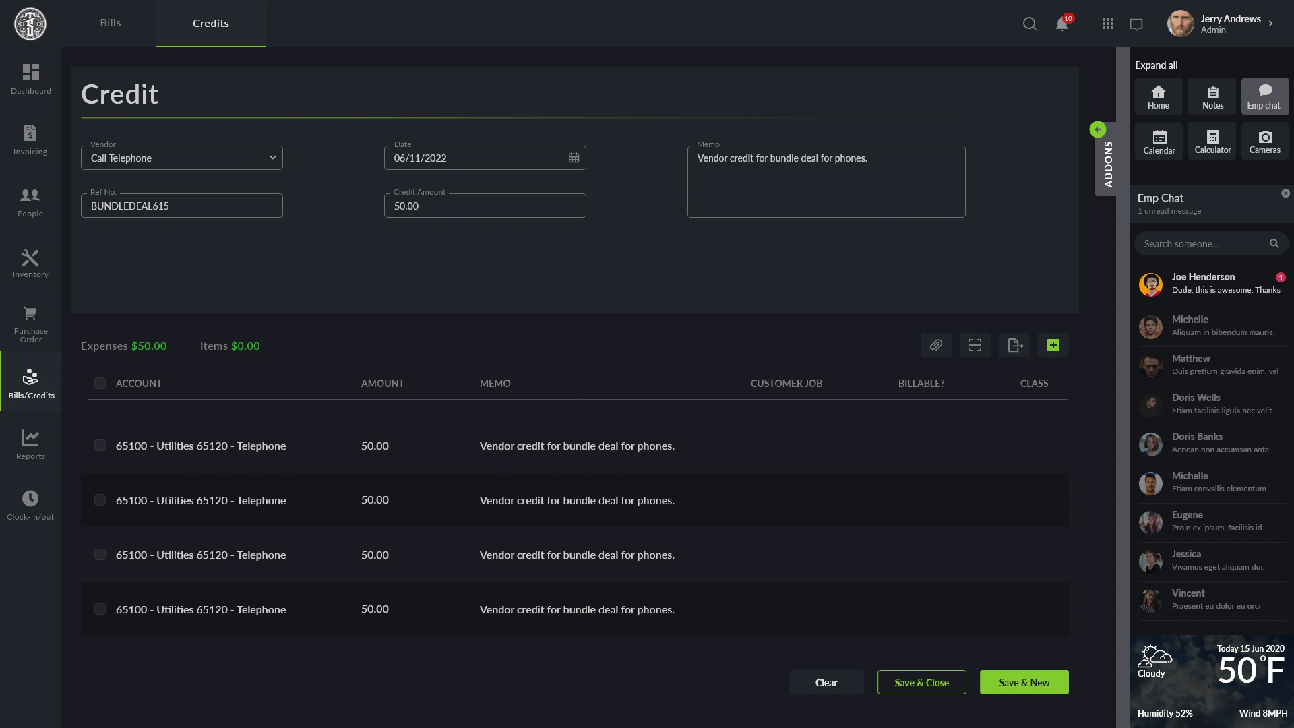The image size is (1294, 728).
Task: Click the scan frame icon
Action: pos(975,345)
